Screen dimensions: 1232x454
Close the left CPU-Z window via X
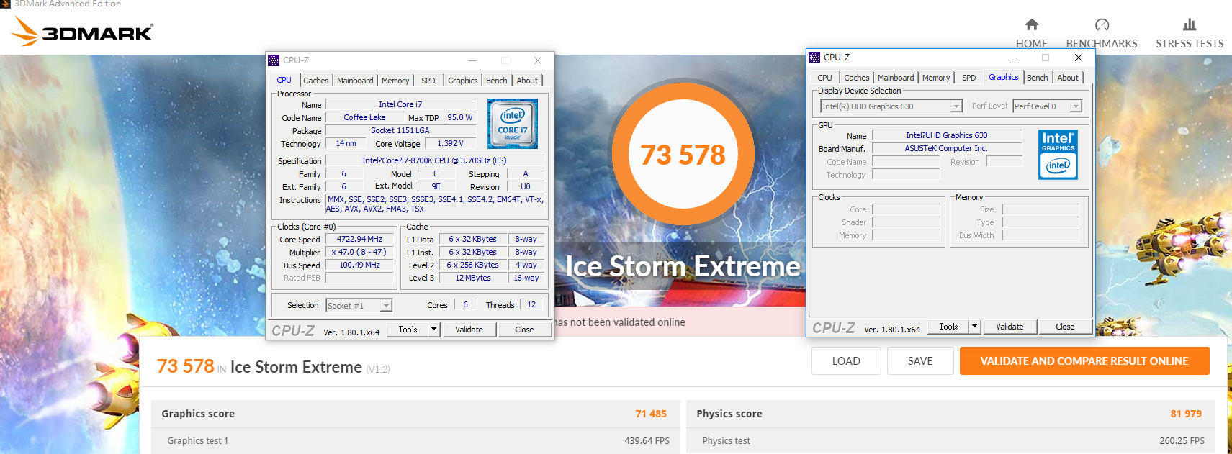[537, 60]
